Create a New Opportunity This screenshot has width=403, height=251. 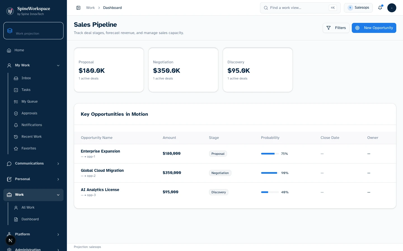coord(374,28)
